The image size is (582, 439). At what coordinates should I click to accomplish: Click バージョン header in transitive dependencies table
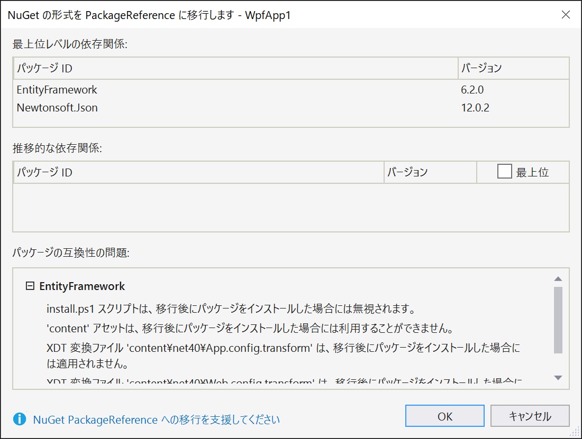[430, 172]
